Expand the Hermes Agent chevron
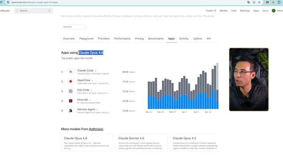 tap(97, 110)
